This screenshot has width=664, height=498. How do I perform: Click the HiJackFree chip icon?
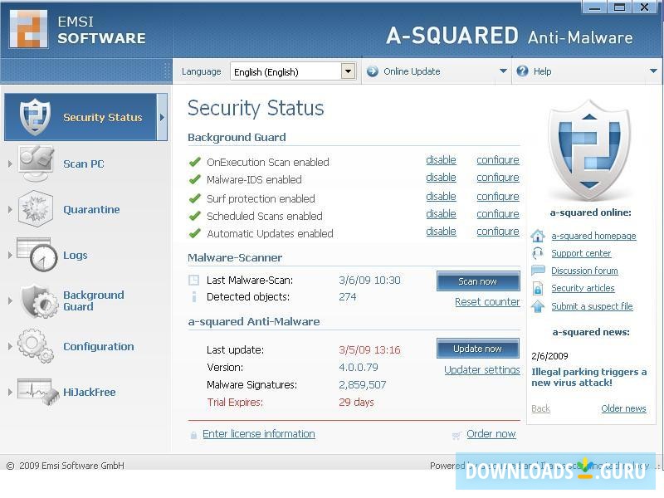pos(38,392)
